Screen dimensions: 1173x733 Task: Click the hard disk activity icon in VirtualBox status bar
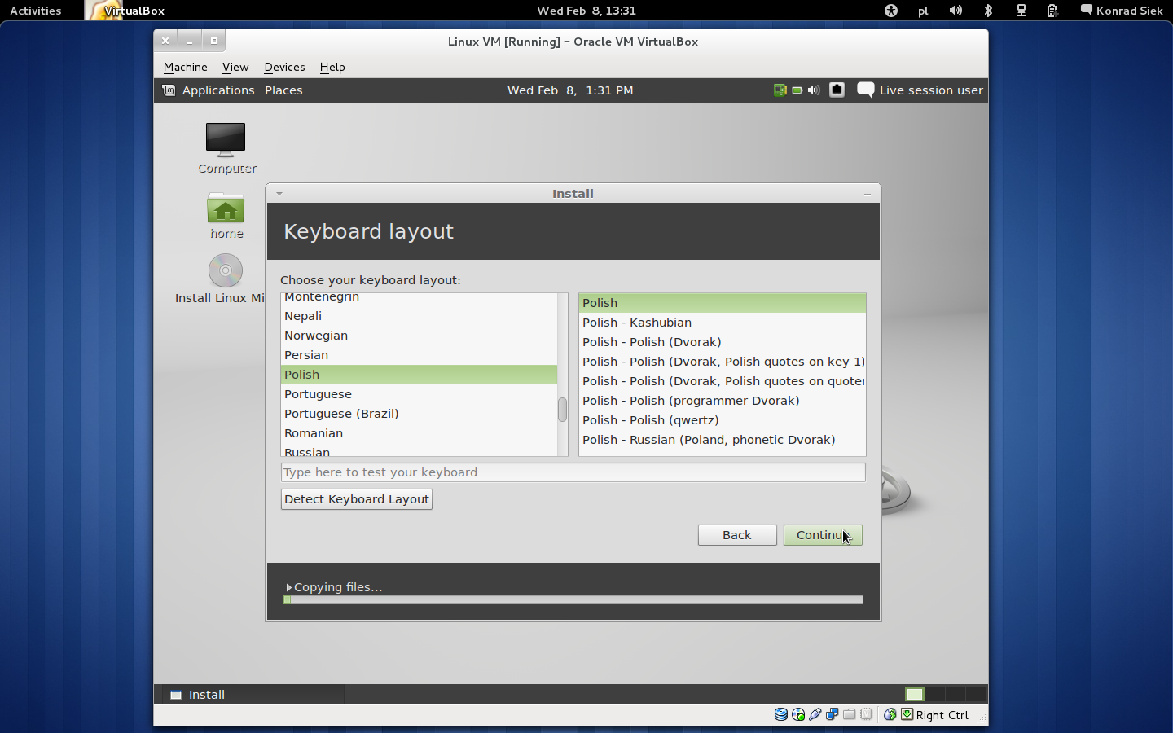(781, 714)
